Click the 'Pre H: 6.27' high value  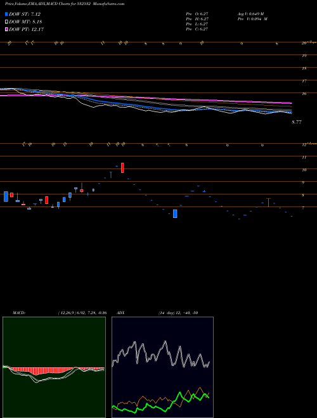coord(197,19)
